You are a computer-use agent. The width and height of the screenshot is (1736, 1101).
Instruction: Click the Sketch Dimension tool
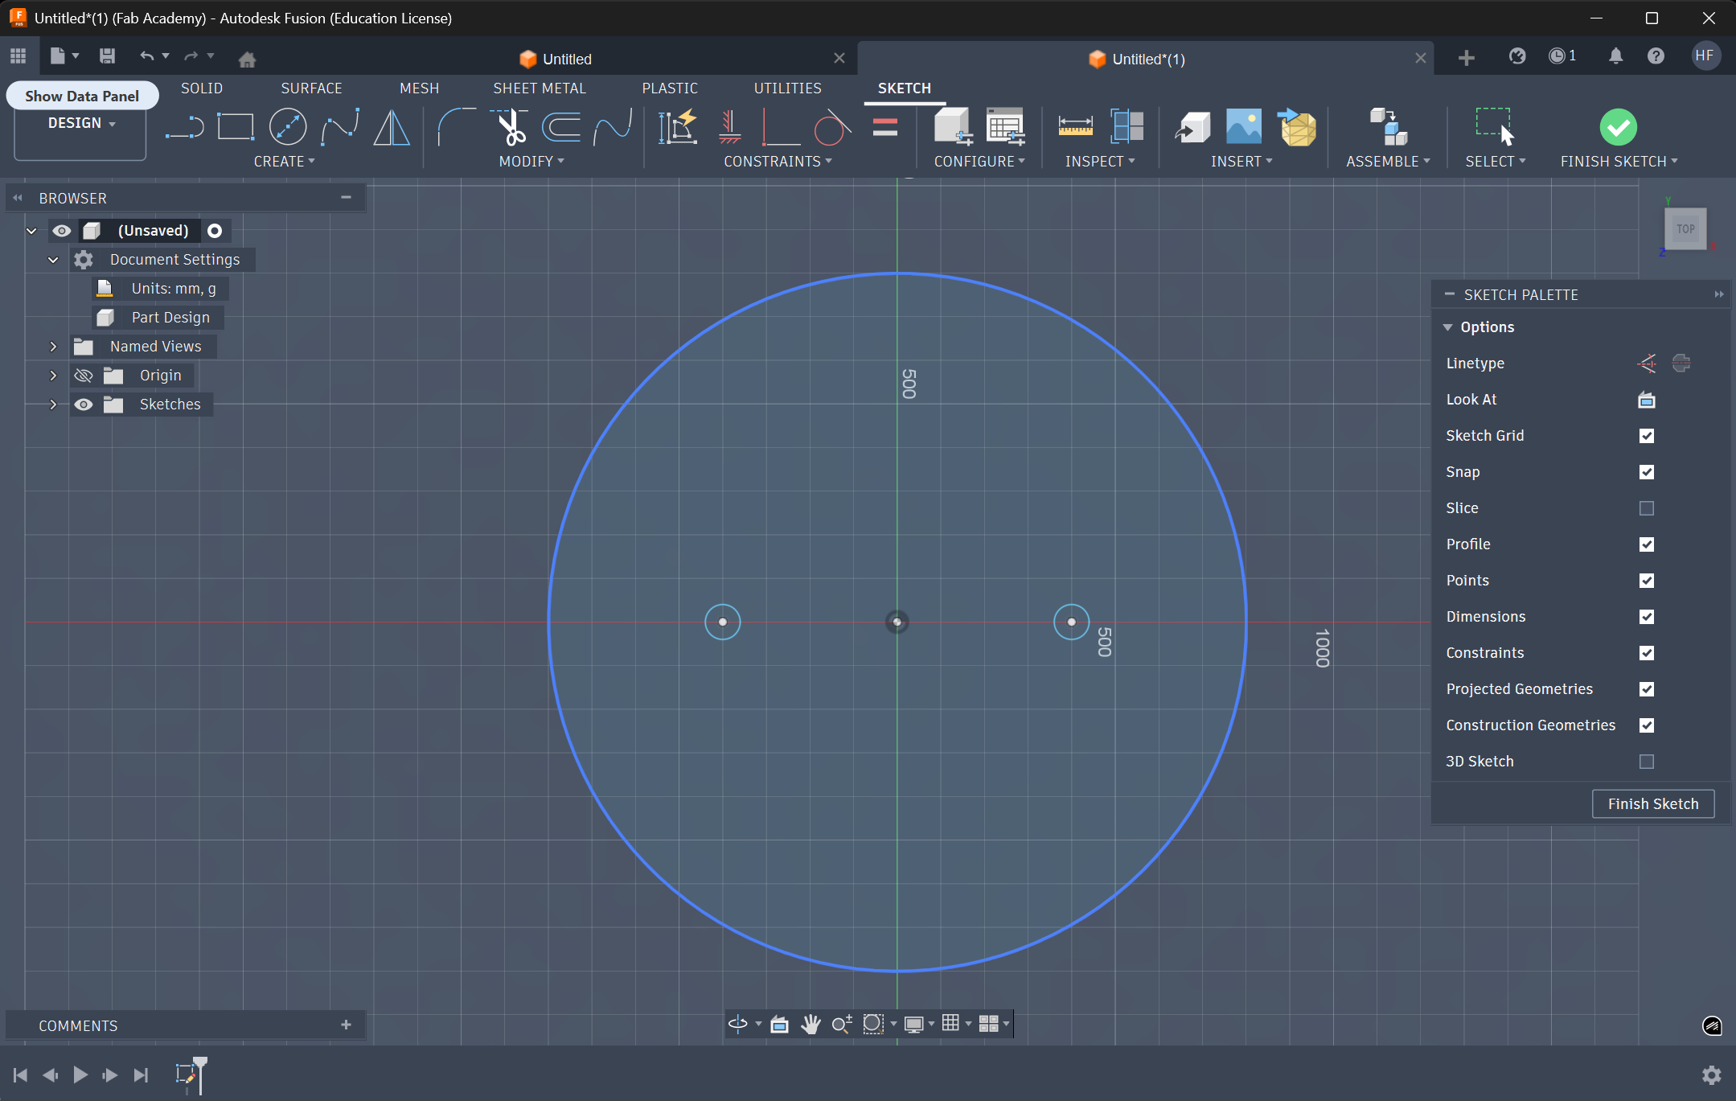pos(677,127)
